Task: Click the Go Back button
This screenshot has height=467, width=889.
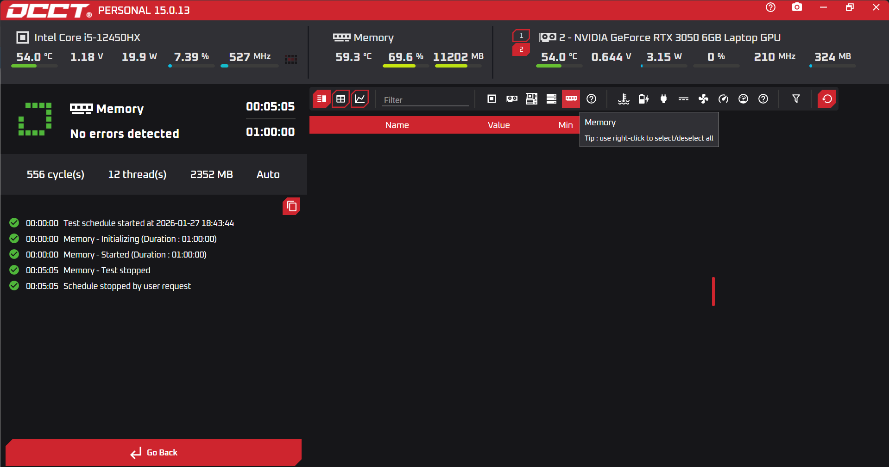Action: [154, 453]
